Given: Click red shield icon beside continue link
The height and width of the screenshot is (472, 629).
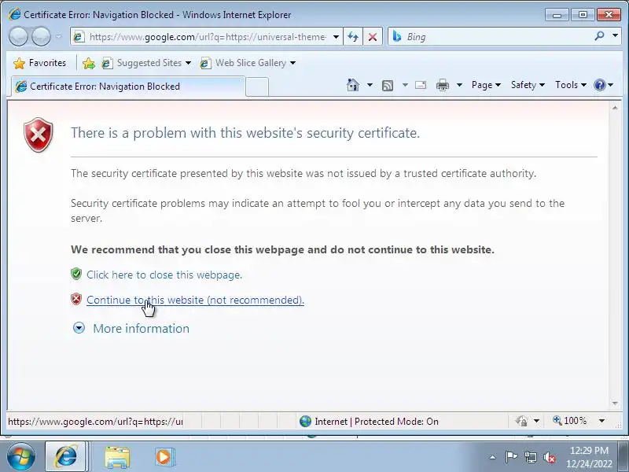Looking at the screenshot, I should point(76,299).
